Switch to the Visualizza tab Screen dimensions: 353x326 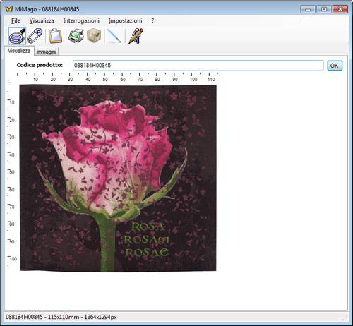pos(19,51)
